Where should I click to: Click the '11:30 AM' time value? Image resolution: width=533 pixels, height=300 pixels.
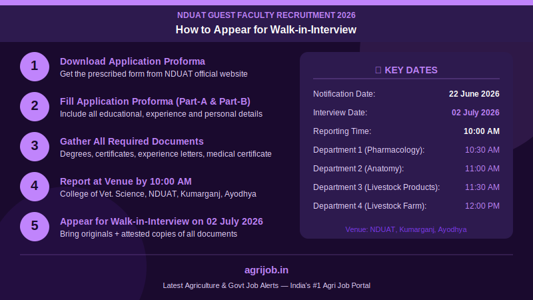coord(482,187)
